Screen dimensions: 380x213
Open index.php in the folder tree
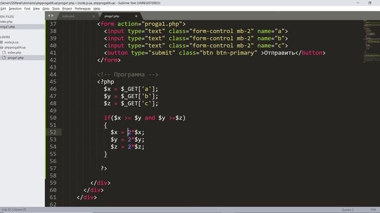pyautogui.click(x=14, y=53)
